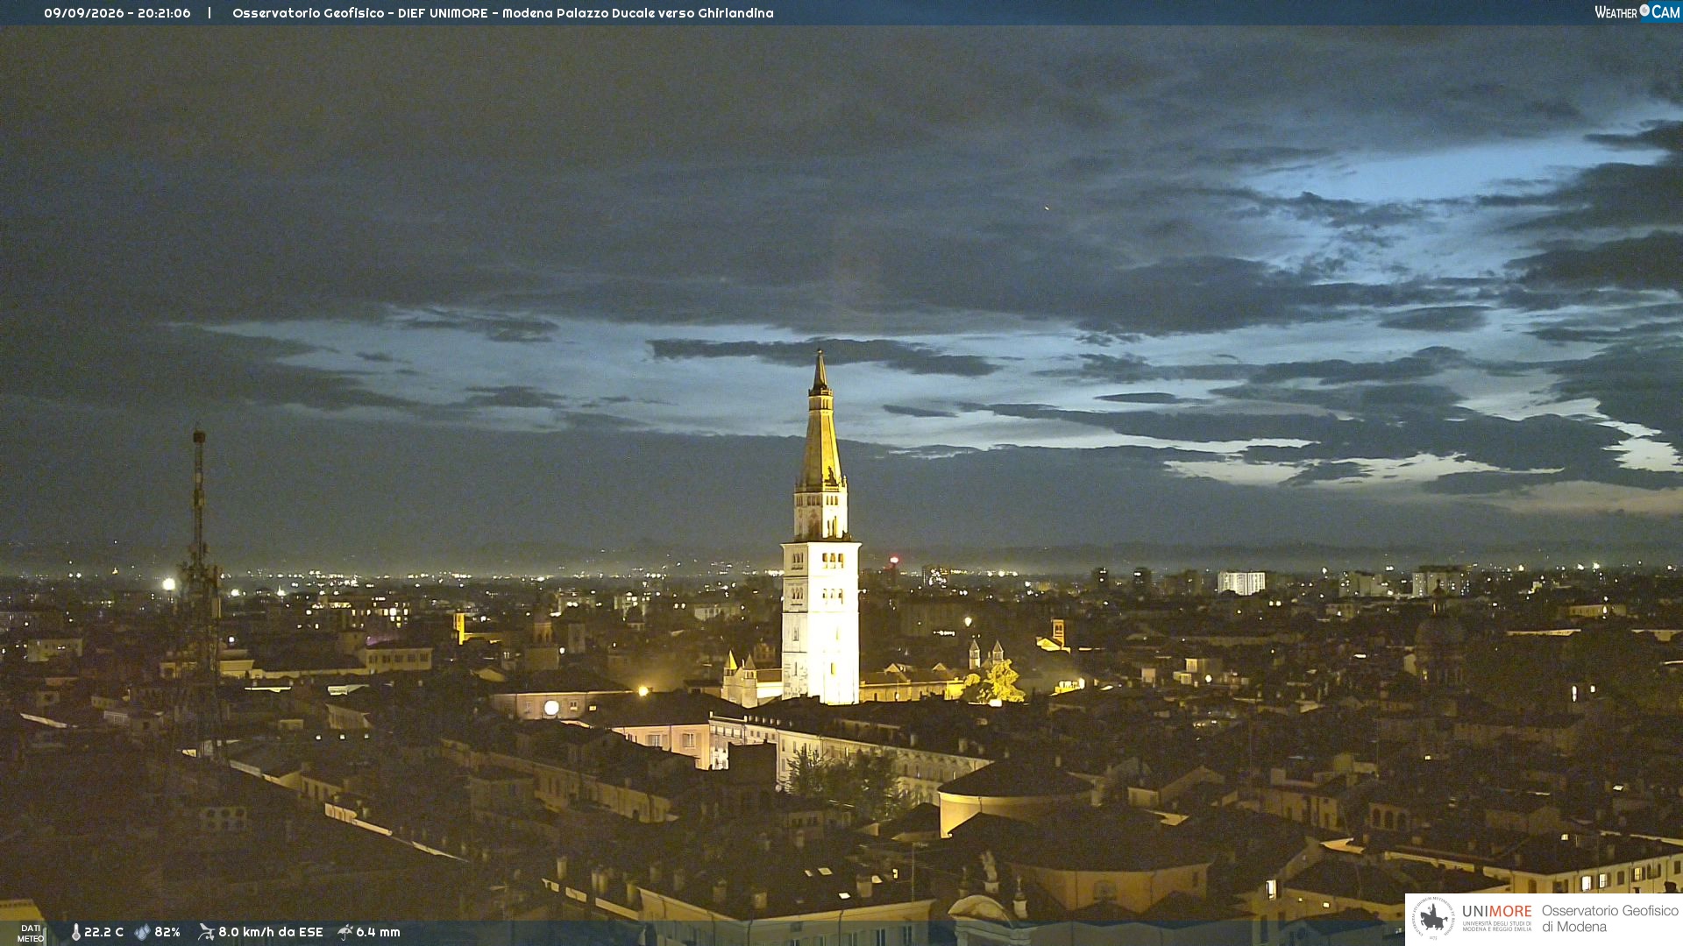Click the radio antenna mast
The image size is (1683, 946).
click(x=200, y=587)
